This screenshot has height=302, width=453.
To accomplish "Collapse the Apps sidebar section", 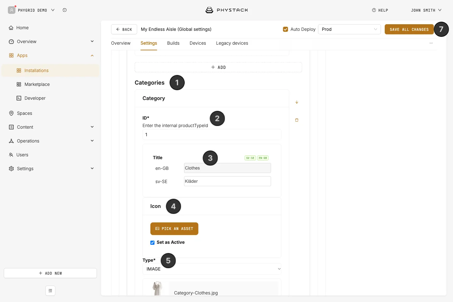I will point(92,55).
